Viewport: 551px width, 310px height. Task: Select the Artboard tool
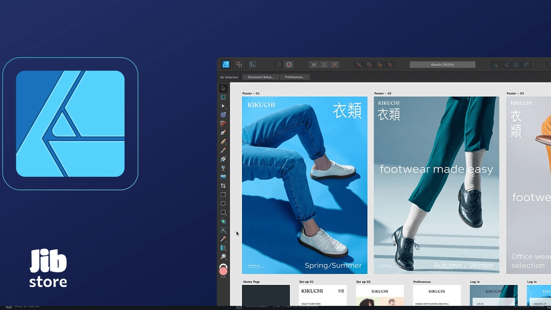point(223,97)
